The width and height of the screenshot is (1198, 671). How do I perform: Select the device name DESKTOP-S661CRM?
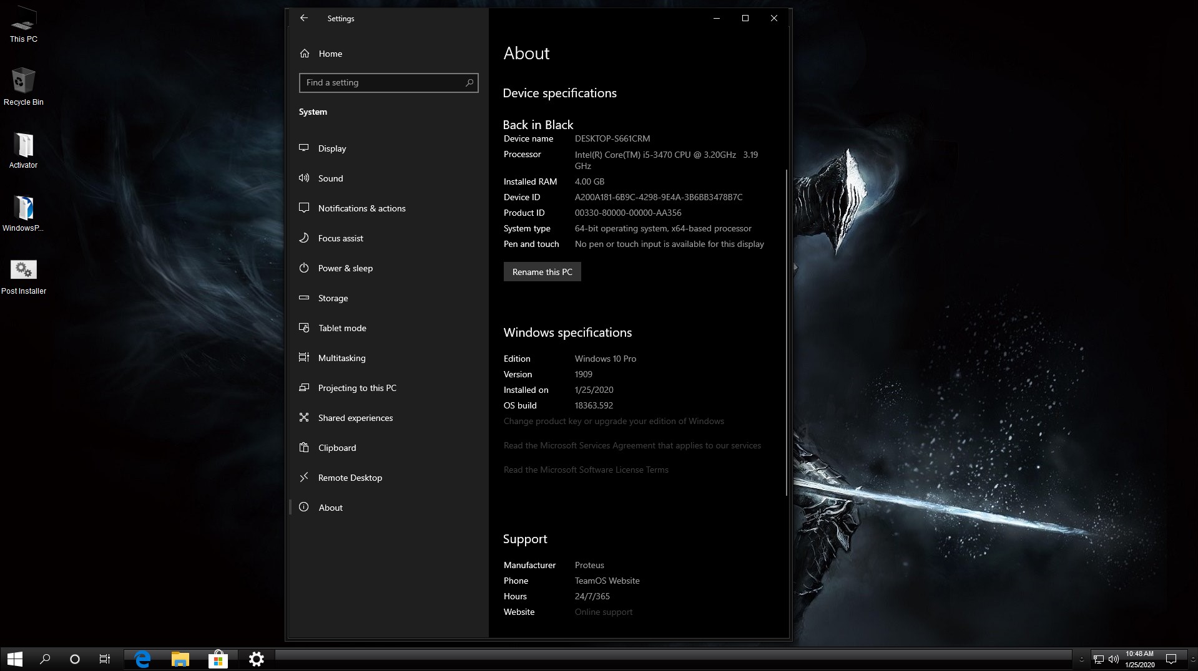point(612,138)
